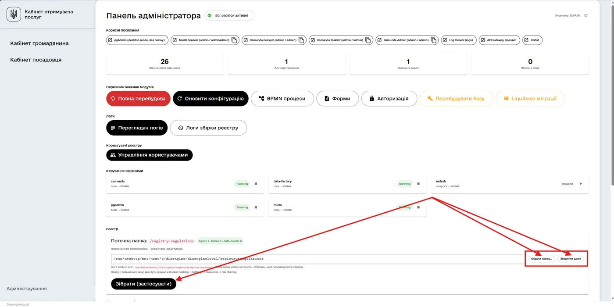Click the 'Відкриті задачі' stat card

(x=408, y=64)
